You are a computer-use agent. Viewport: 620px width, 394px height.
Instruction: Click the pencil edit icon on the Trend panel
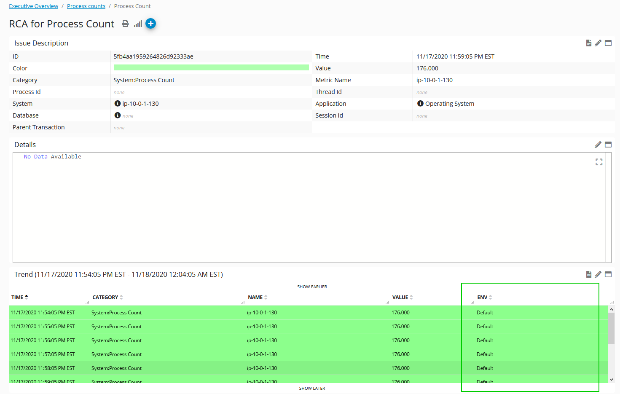[x=598, y=274]
